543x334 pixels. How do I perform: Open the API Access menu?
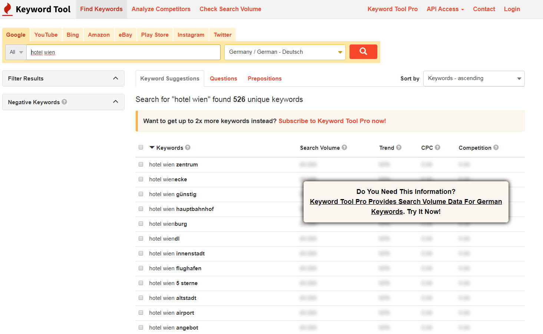(445, 9)
